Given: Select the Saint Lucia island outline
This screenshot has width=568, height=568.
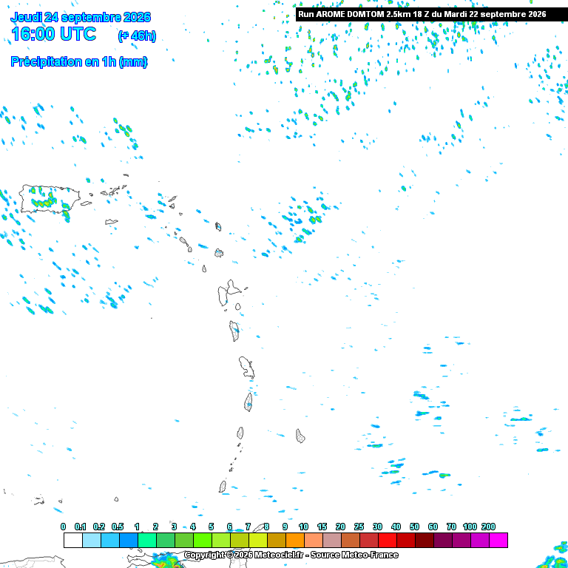Looking at the screenshot, I should (248, 402).
